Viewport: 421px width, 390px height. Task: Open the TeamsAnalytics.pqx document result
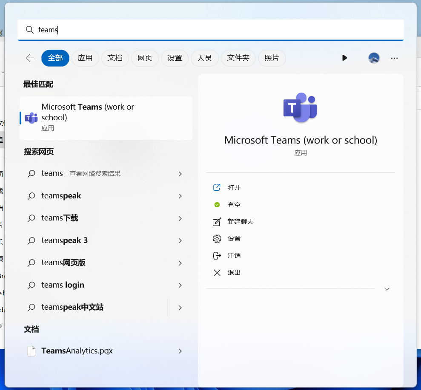(x=106, y=351)
